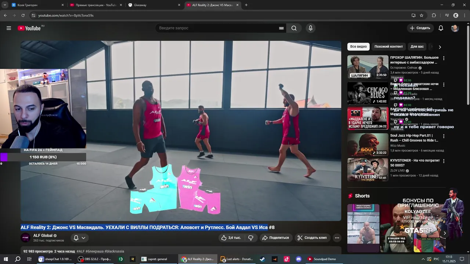The width and height of the screenshot is (470, 264).
Task: Open options for Soul Jazz Hip-Hop video
Action: [444, 136]
